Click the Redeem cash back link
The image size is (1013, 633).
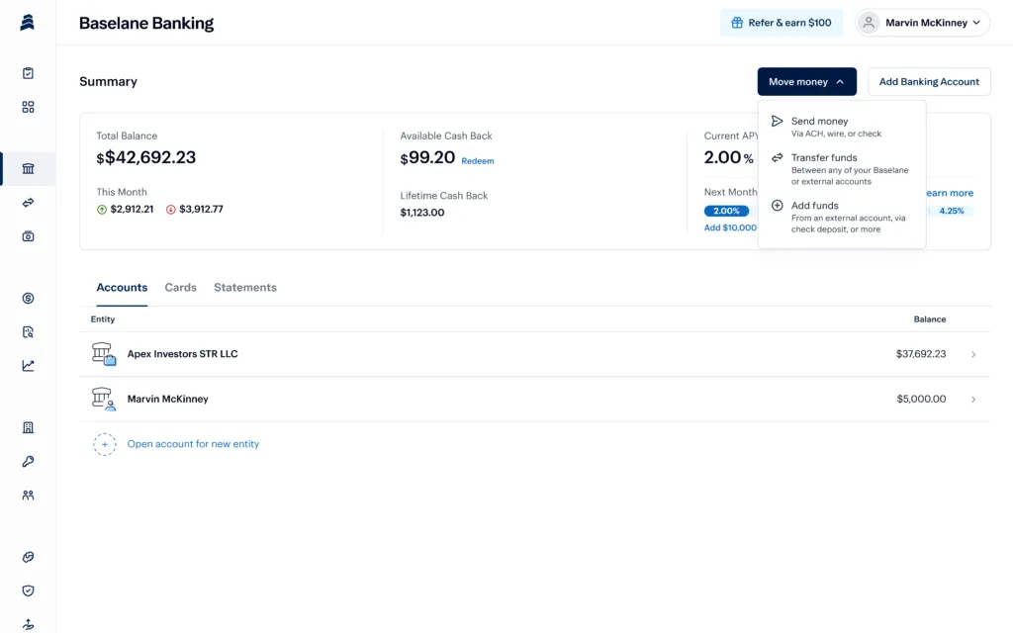pos(478,161)
